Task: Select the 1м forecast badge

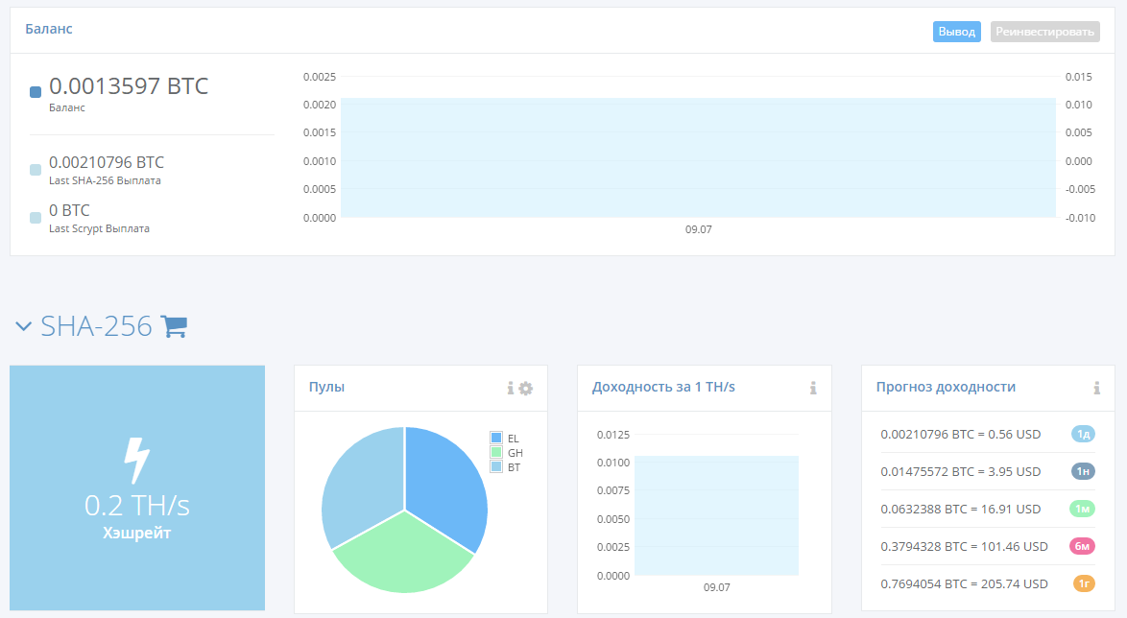Action: (x=1083, y=509)
